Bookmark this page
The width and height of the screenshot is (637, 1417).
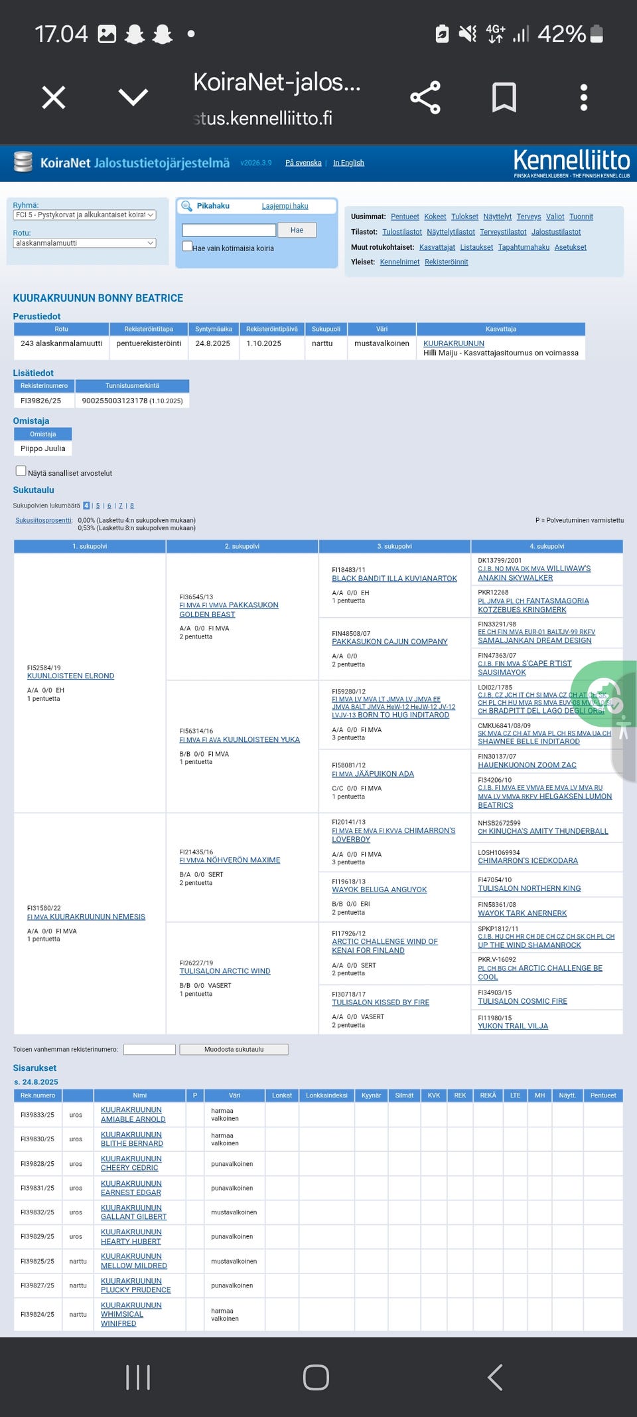pyautogui.click(x=504, y=98)
